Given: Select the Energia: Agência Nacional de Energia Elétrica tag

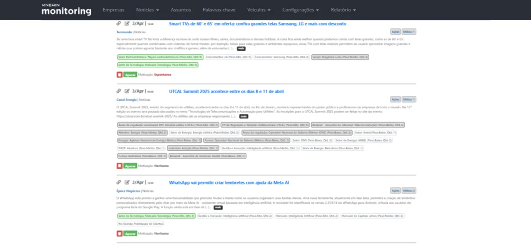Looking at the screenshot, I should (x=160, y=140).
